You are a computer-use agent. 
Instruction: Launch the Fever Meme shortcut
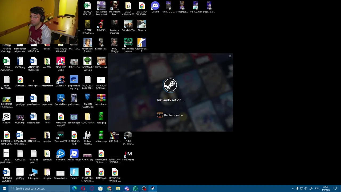pyautogui.click(x=128, y=155)
